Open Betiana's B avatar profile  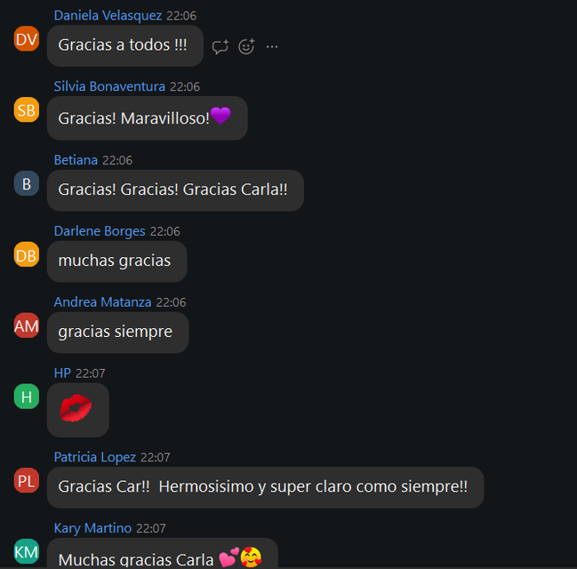pos(27,183)
